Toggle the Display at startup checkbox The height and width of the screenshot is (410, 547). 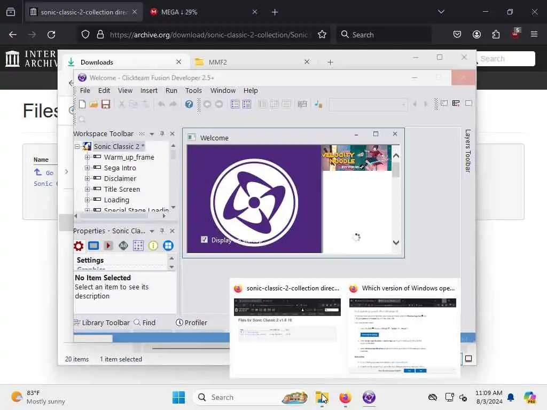pyautogui.click(x=205, y=240)
